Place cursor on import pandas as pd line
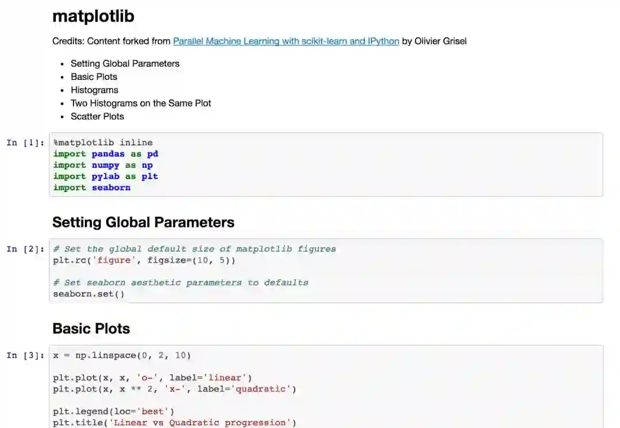The height and width of the screenshot is (428, 620). [x=106, y=154]
